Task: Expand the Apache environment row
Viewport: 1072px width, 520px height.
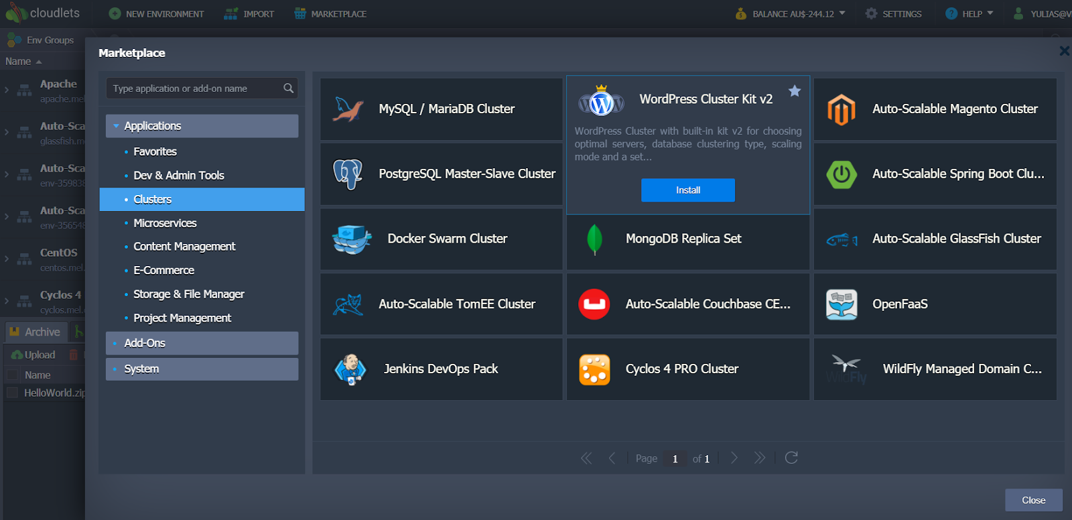Action: point(7,89)
